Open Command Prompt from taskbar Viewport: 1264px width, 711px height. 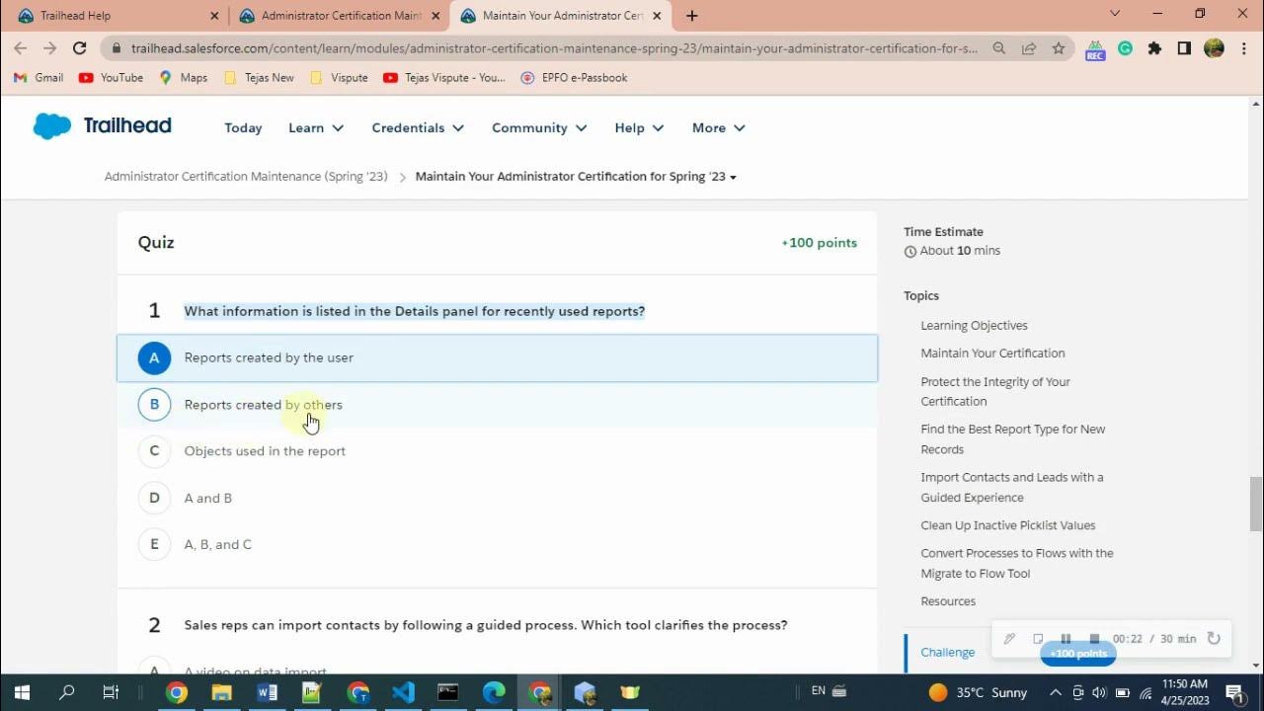(x=448, y=692)
